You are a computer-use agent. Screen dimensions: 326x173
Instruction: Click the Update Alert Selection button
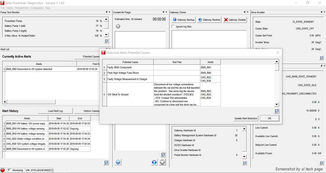246,118
